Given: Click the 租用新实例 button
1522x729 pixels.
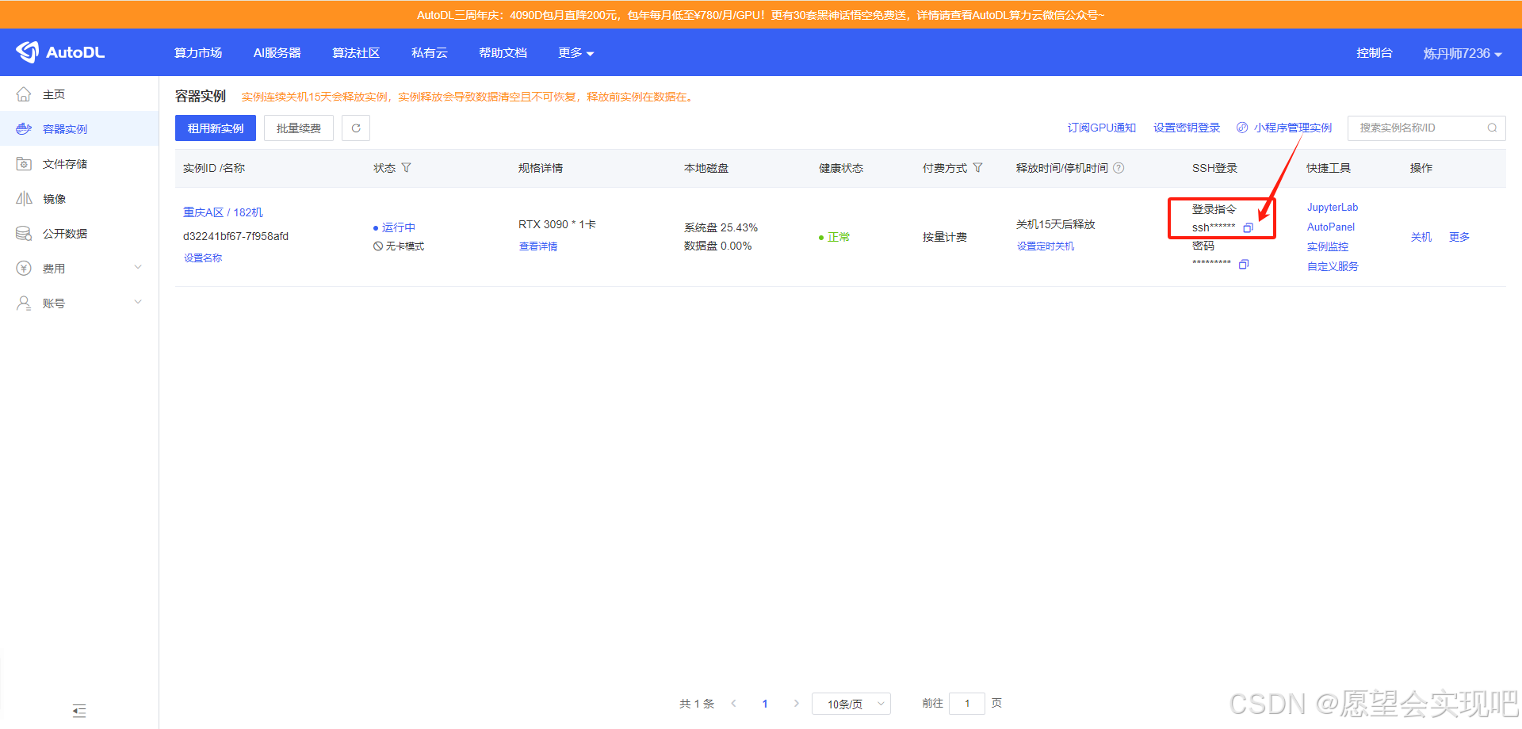Looking at the screenshot, I should [x=216, y=128].
